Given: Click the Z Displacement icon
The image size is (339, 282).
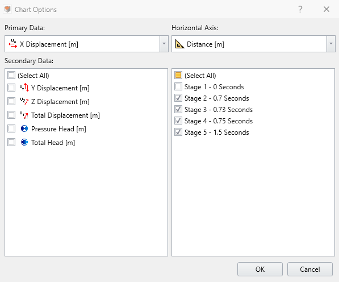Looking at the screenshot, I should pyautogui.click(x=24, y=101).
